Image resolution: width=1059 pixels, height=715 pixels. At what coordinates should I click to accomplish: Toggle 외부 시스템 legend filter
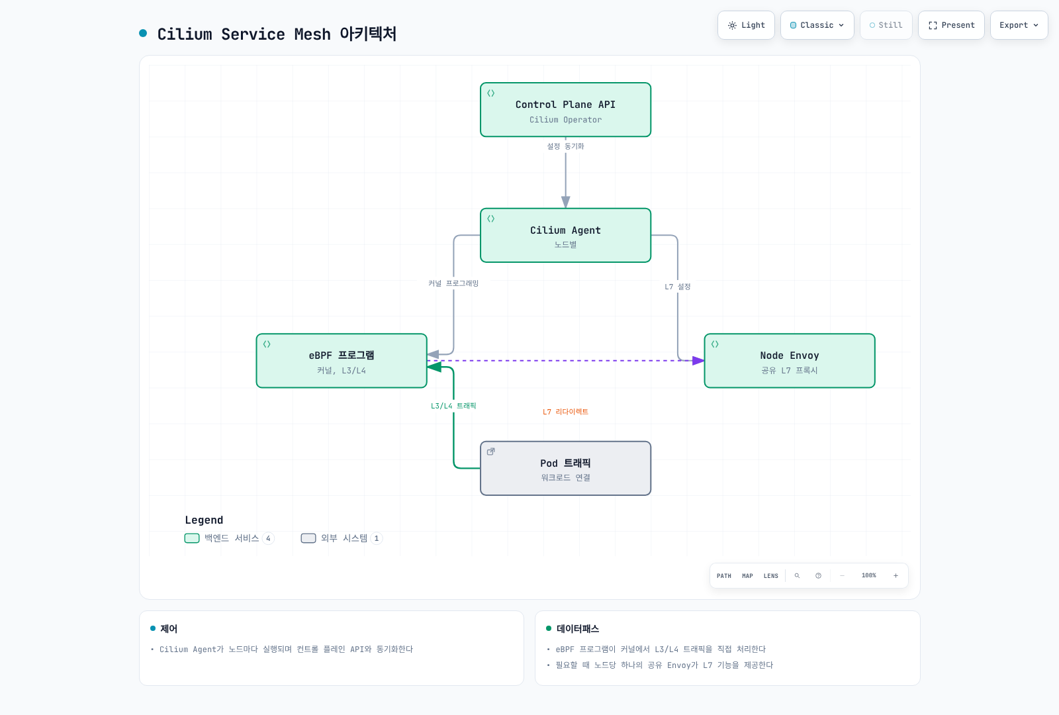pos(342,538)
